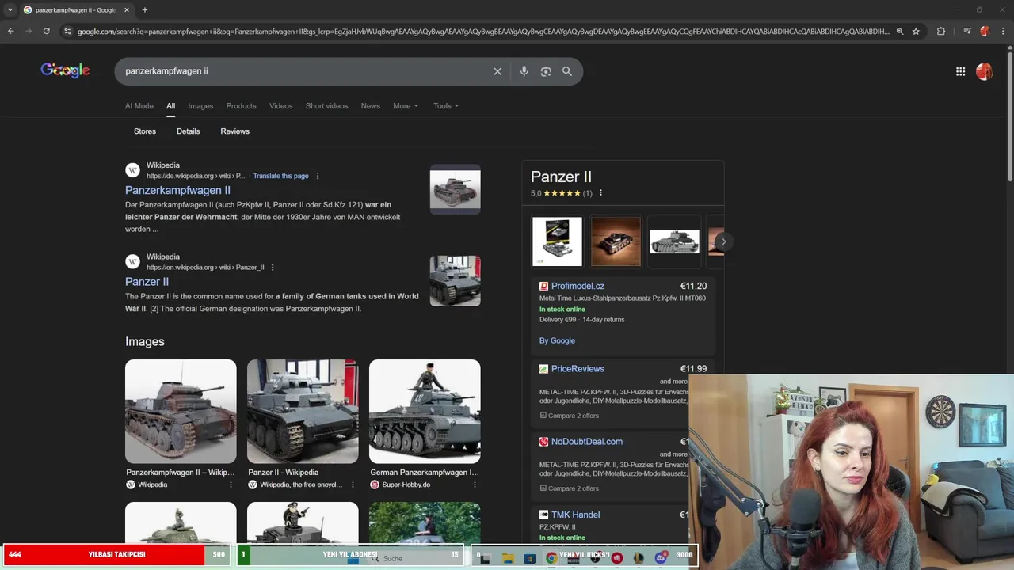Select the Stores sub-tab
The image size is (1014, 570).
click(145, 131)
